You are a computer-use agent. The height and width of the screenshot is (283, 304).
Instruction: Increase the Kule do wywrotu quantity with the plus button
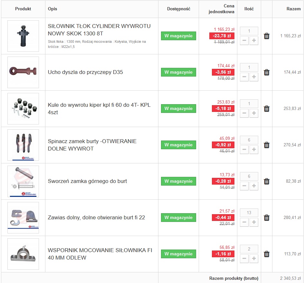click(x=254, y=113)
